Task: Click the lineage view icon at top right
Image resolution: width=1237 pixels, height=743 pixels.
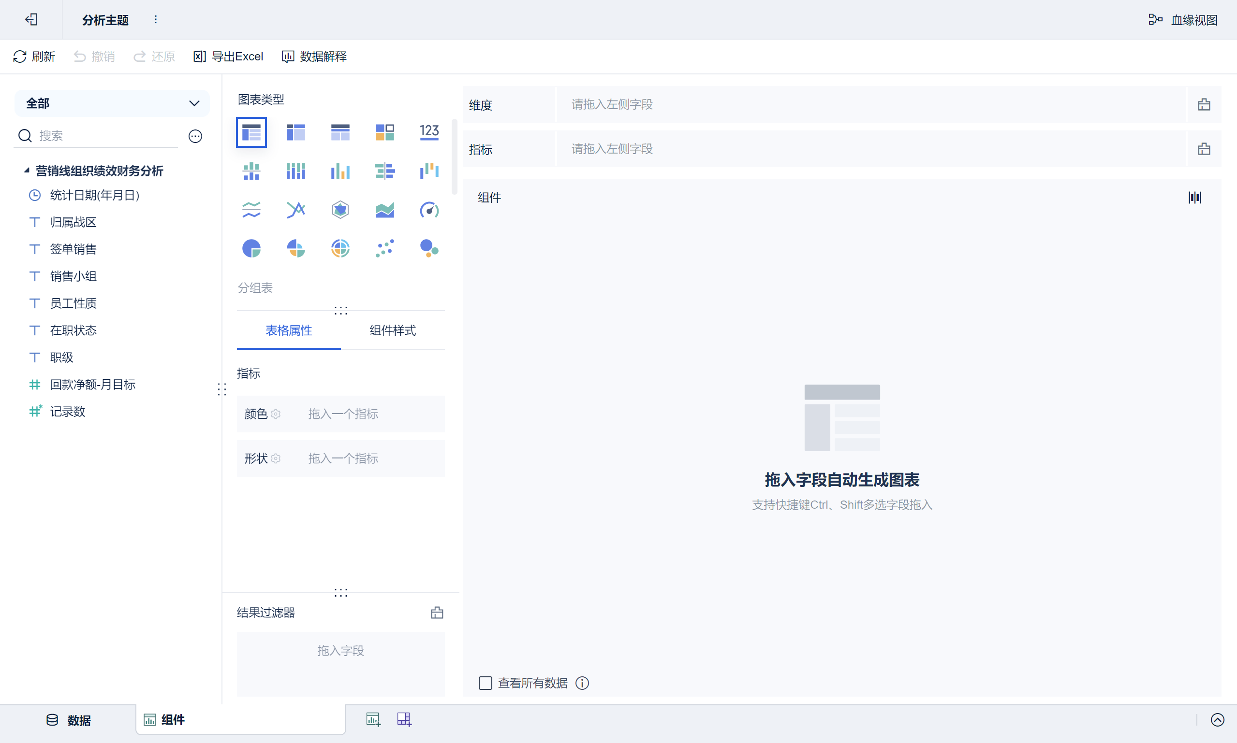Action: click(x=1155, y=19)
